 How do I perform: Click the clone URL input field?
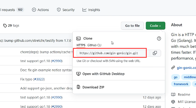click(113, 53)
